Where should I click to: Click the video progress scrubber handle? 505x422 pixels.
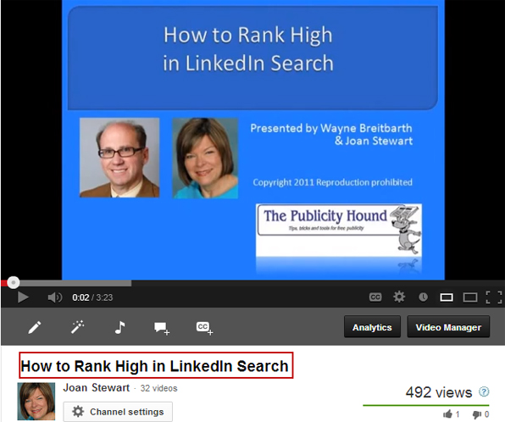[14, 282]
